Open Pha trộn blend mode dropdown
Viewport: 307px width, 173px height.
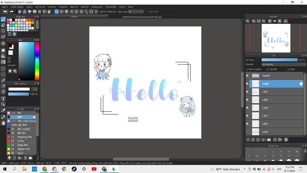pyautogui.click(x=284, y=64)
